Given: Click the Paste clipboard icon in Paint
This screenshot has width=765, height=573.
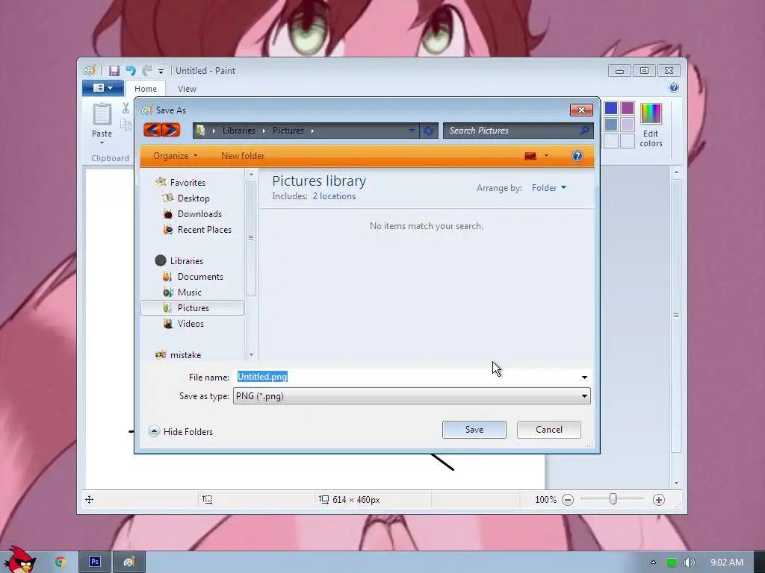Looking at the screenshot, I should 102,114.
